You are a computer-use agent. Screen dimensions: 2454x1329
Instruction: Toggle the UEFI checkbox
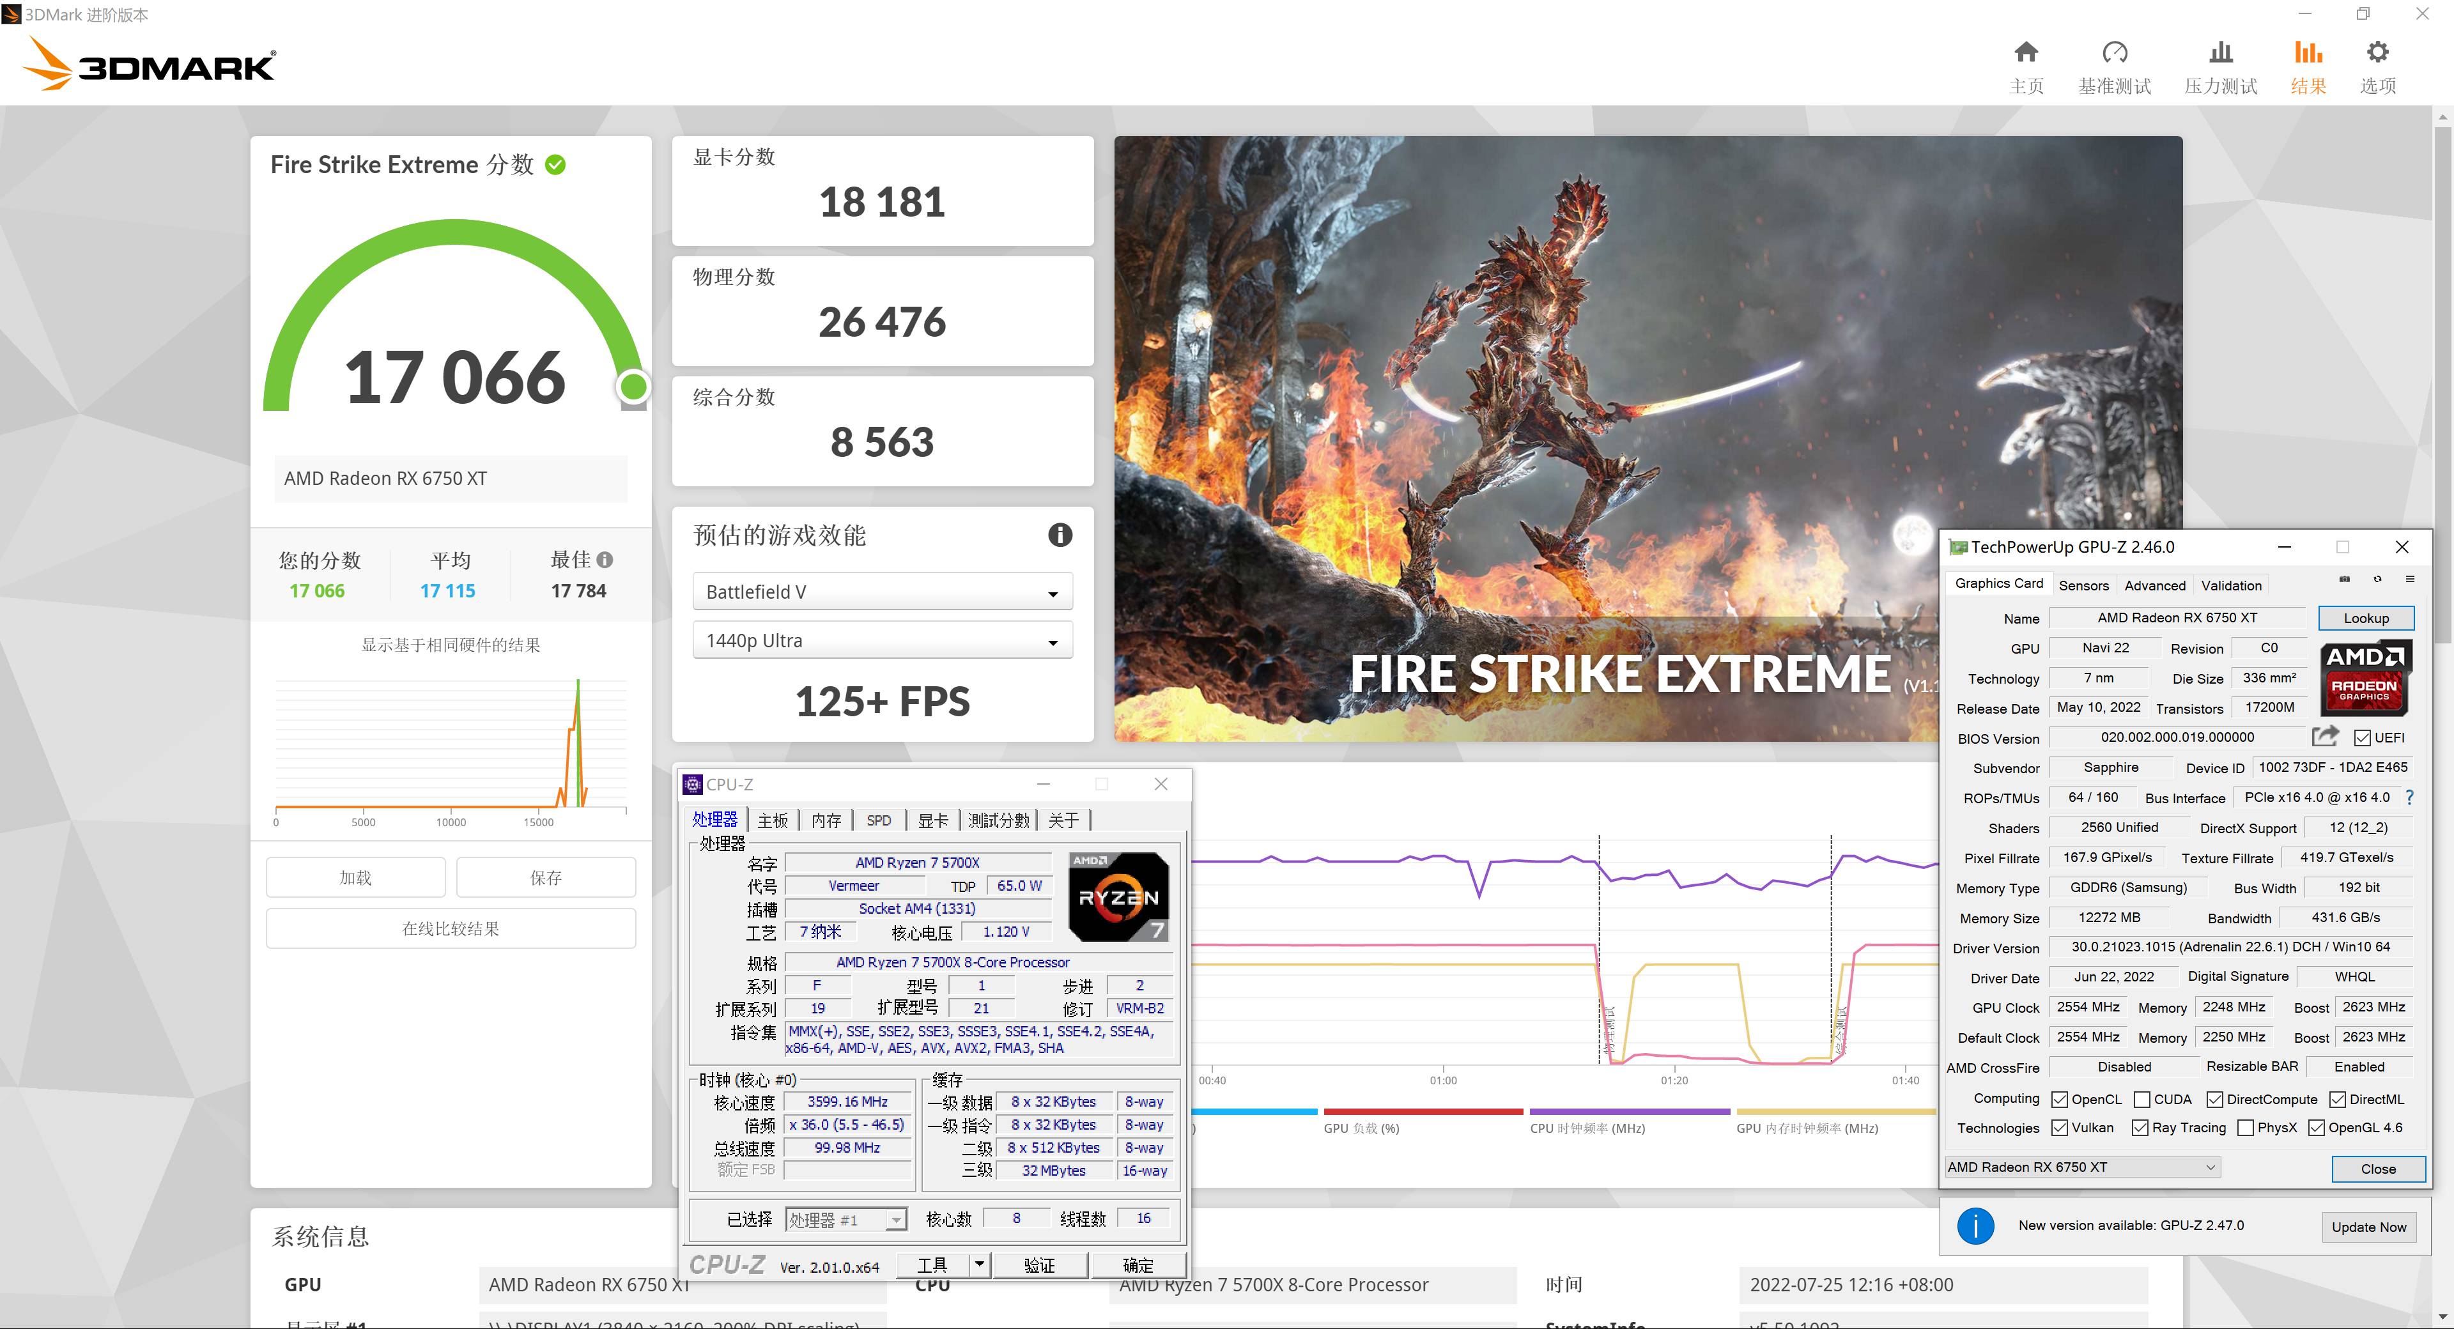pyautogui.click(x=2361, y=739)
